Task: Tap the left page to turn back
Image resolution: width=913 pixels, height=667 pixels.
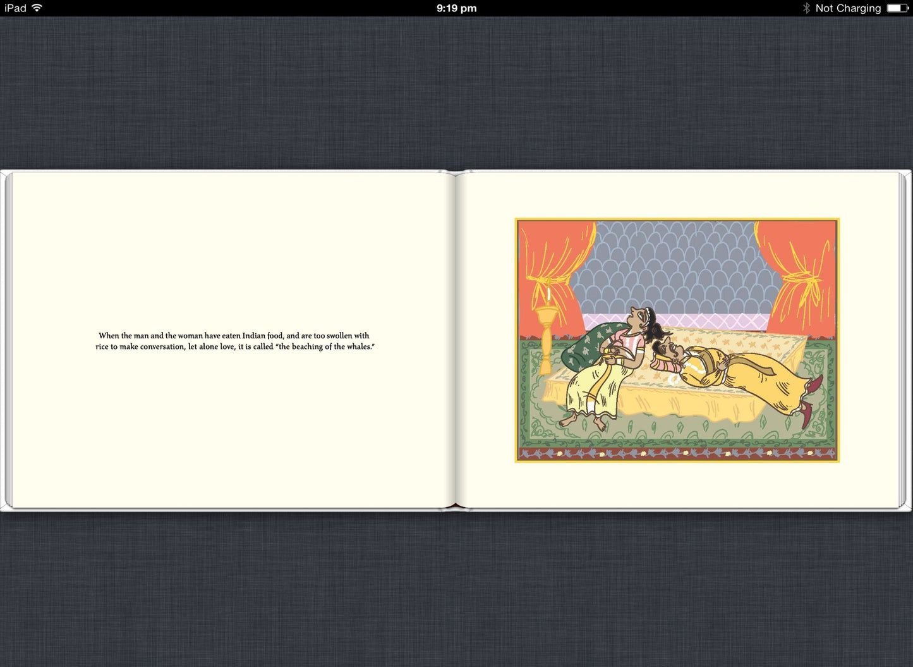Action: pos(233,340)
